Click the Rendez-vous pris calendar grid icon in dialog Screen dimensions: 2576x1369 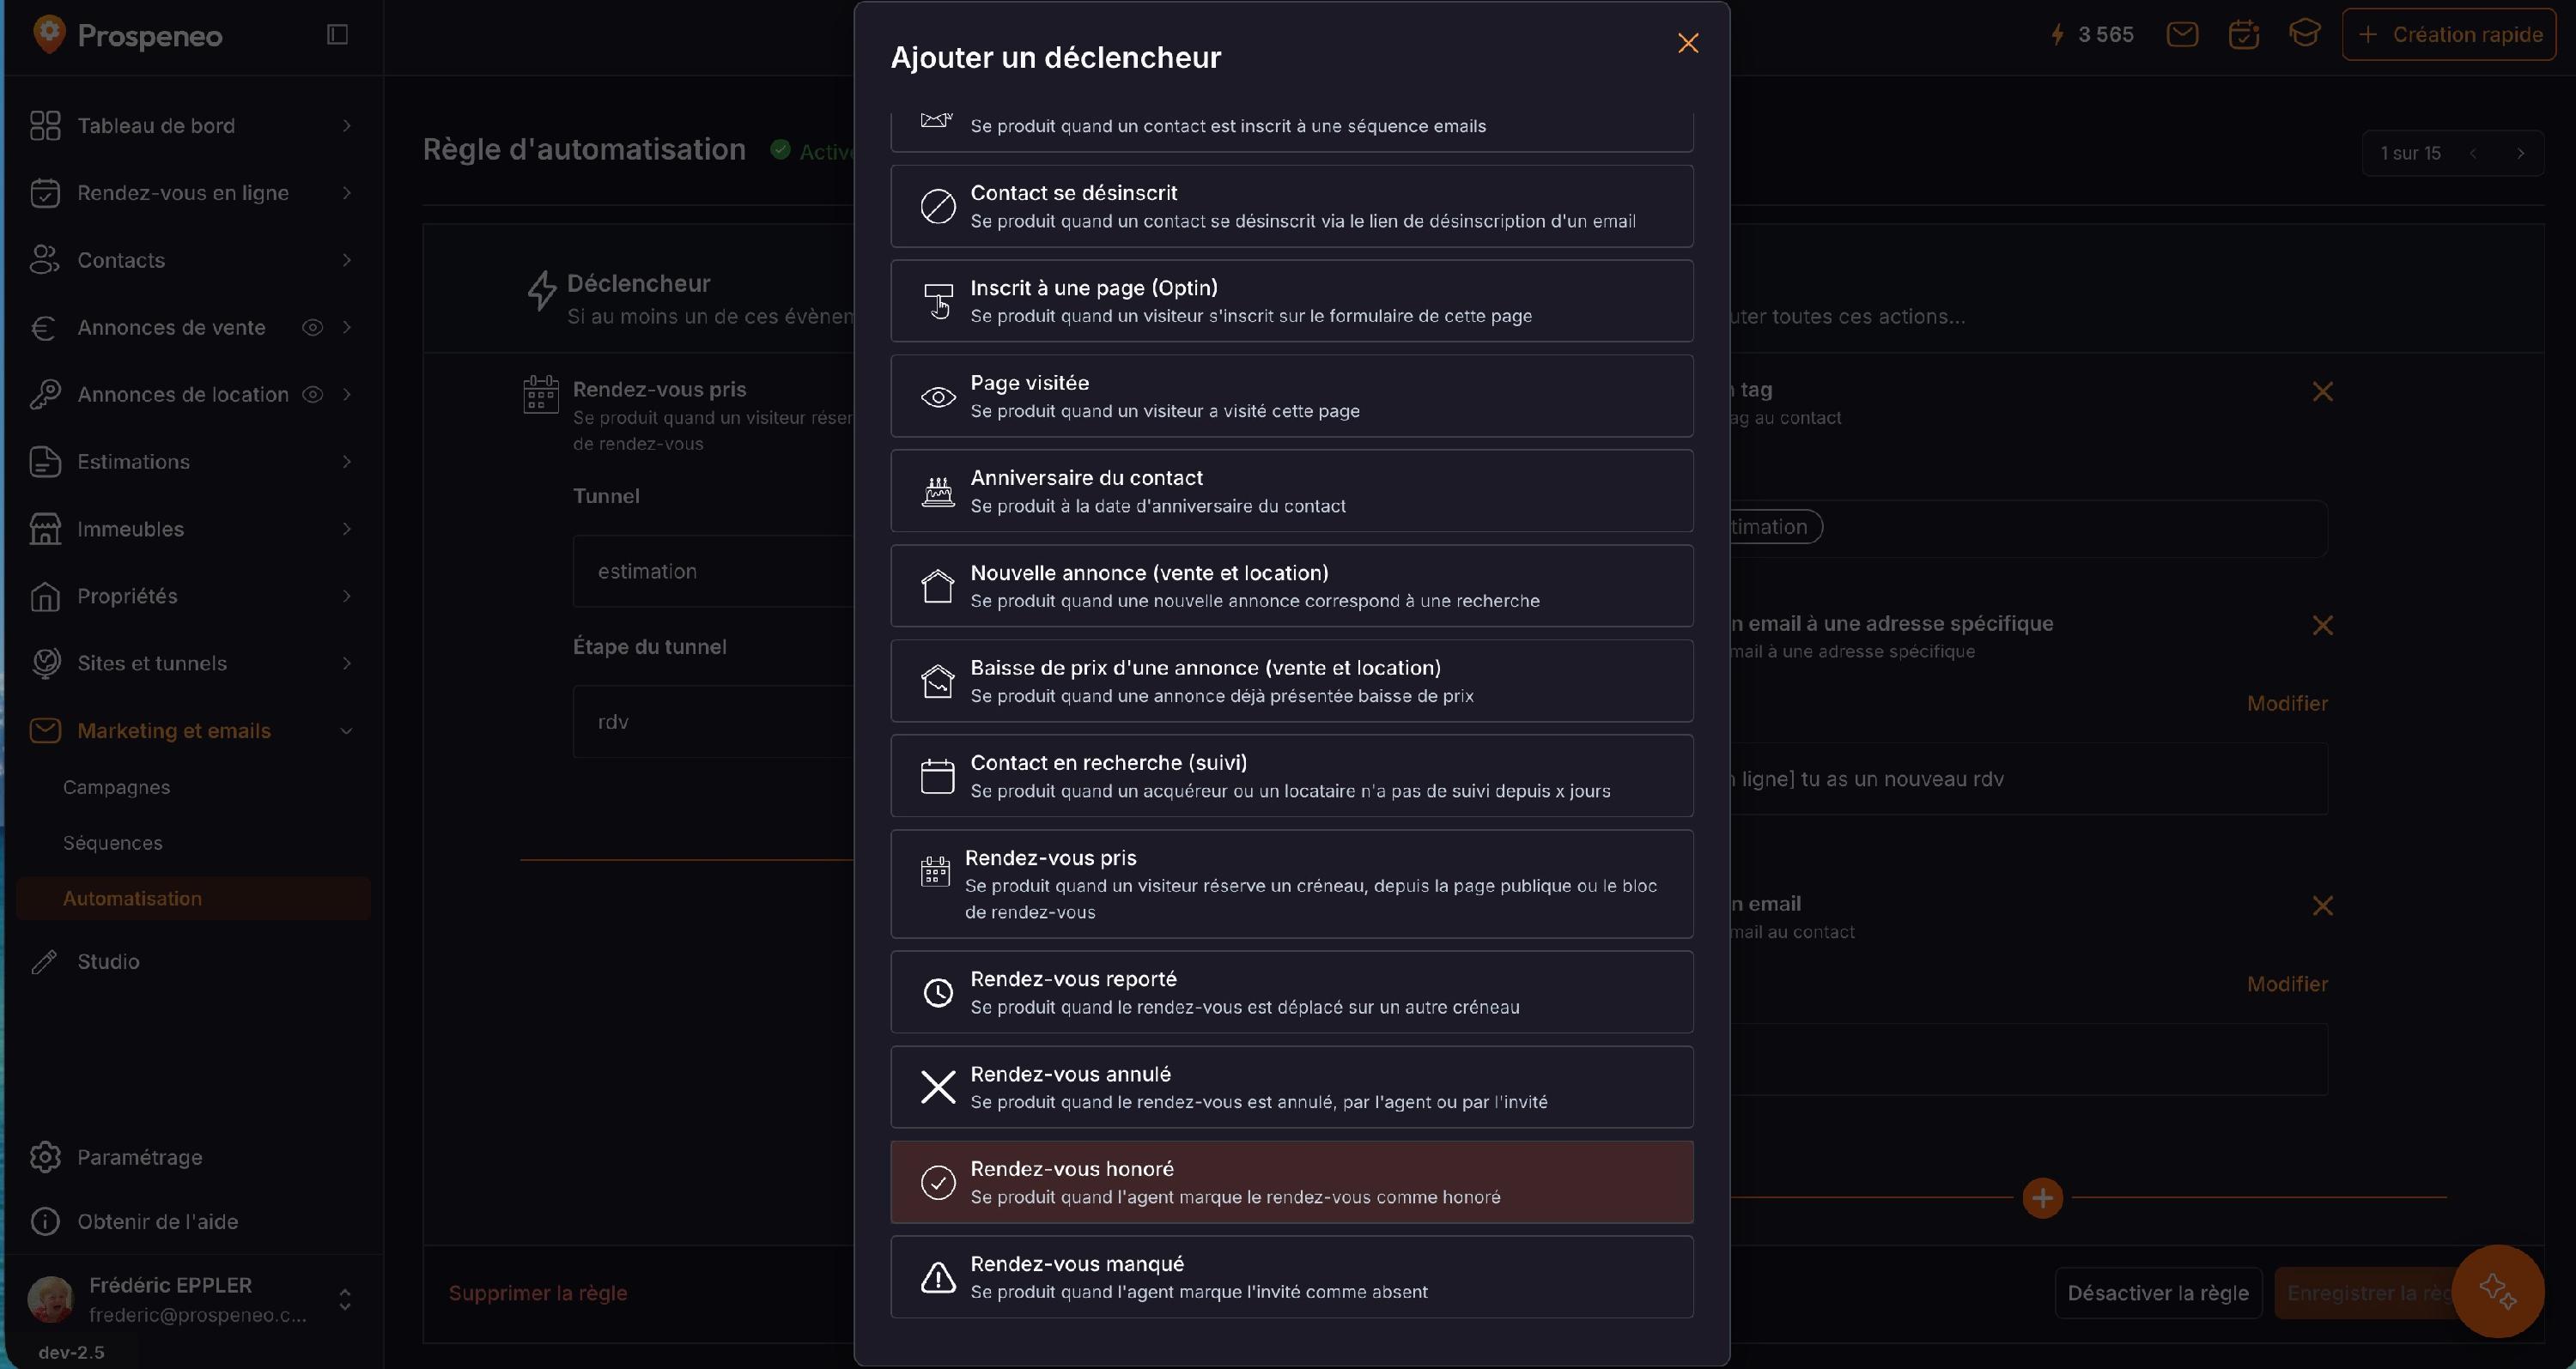tap(935, 871)
